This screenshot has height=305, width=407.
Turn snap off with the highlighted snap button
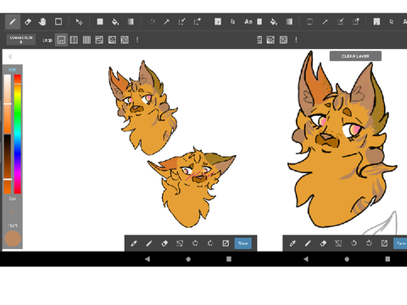[x=61, y=40]
